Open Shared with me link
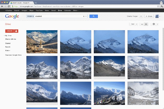 point(11,39)
